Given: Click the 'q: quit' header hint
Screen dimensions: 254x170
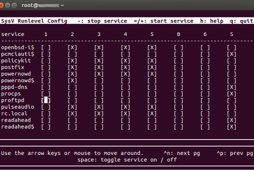Looking at the screenshot, I should click(241, 21).
